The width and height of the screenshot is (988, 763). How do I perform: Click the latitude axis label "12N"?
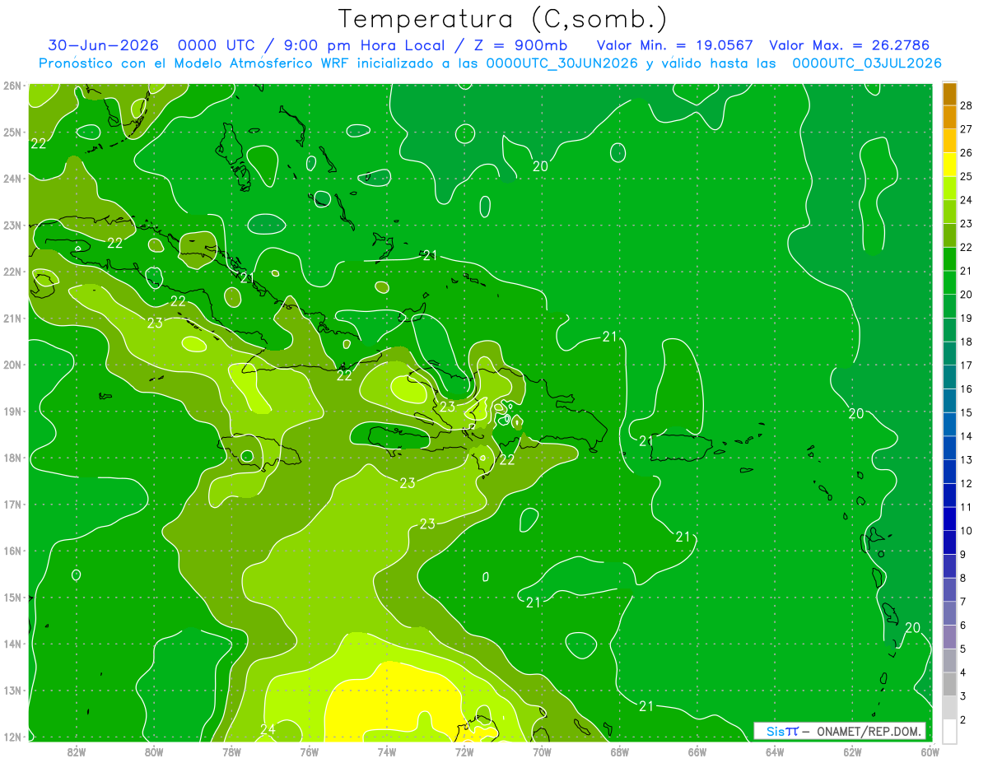(12, 737)
